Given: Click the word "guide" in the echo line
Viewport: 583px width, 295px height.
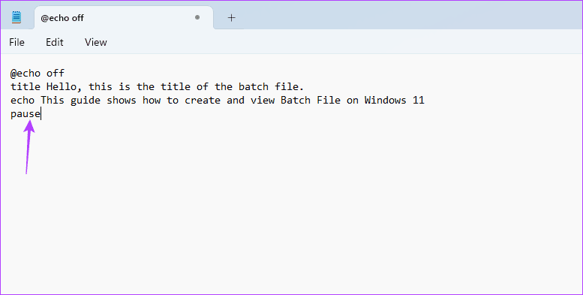Looking at the screenshot, I should pos(86,101).
